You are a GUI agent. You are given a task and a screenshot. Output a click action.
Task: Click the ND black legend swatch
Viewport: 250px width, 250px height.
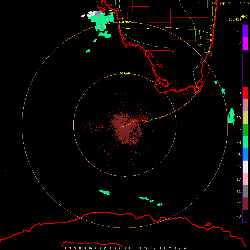pos(245,216)
